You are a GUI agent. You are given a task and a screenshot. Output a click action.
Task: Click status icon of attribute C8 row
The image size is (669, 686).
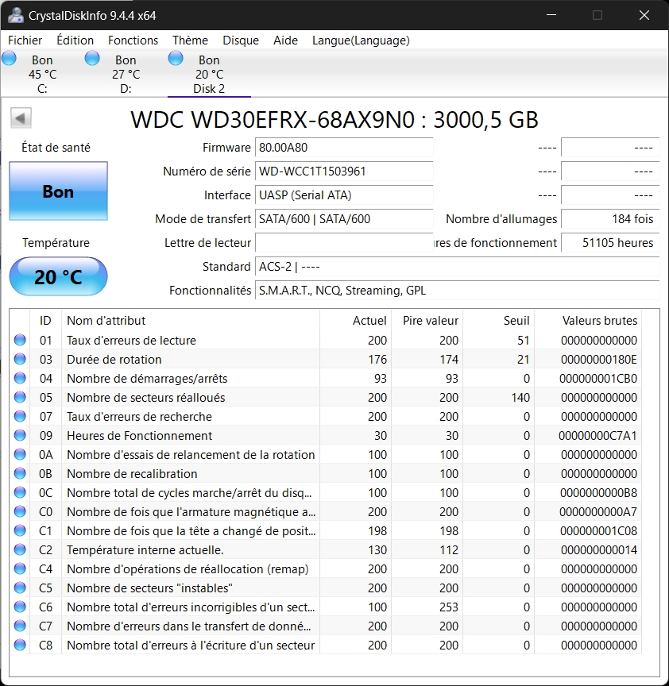tap(20, 646)
